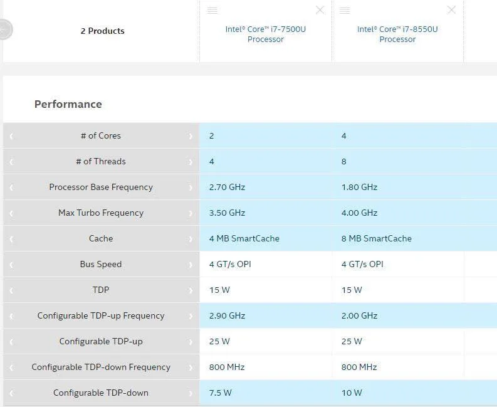Screen dimensions: 497x407
Task: Select the 'Max Turbo Frequency' label
Action: tap(101, 213)
